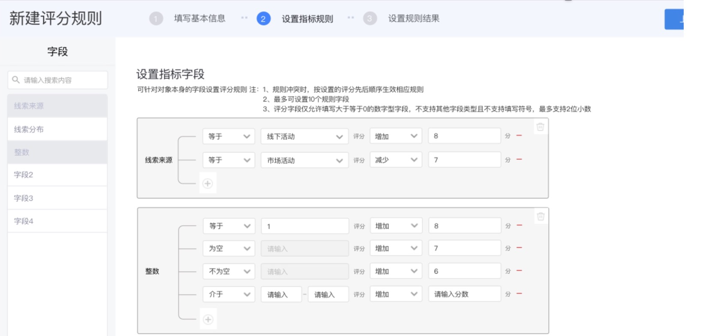Focus the 请输入搜索内容 search field
Viewport: 706px width, 336px height.
(57, 80)
